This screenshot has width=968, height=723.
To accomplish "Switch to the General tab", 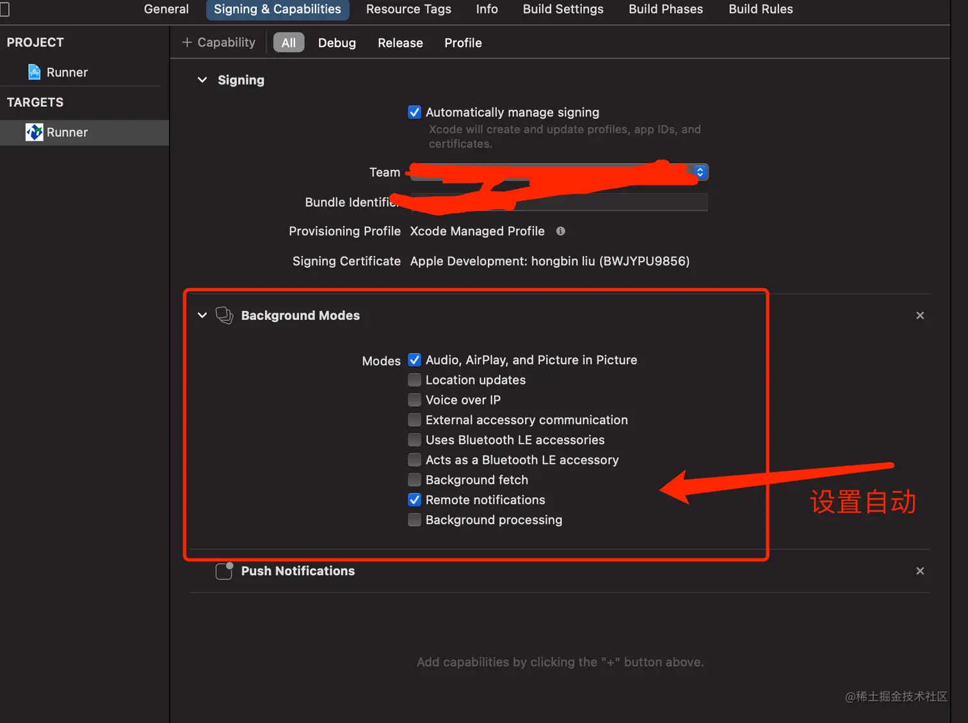I will tap(166, 9).
